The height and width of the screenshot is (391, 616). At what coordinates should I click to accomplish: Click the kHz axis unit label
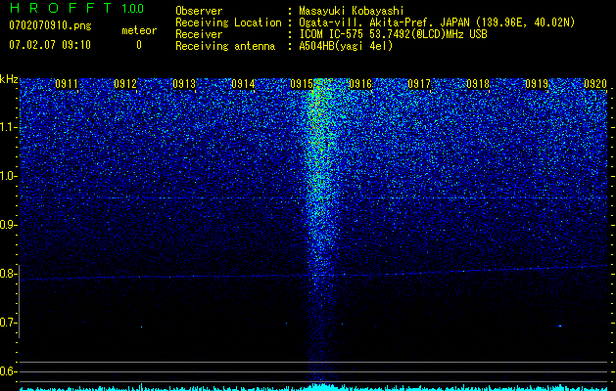tap(9, 79)
